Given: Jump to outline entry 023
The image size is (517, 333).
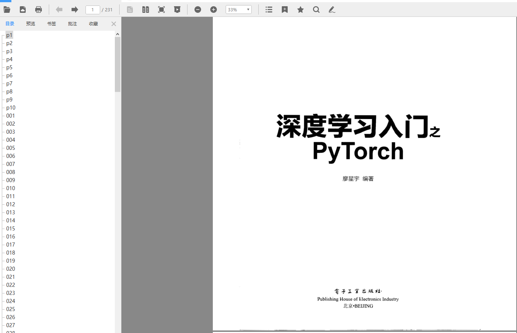Looking at the screenshot, I should 11,293.
